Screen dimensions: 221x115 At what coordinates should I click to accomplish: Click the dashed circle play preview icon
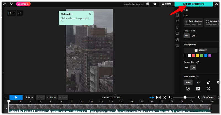point(164,97)
